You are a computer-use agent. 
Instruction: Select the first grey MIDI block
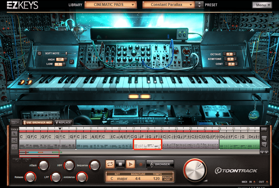coord(47,144)
